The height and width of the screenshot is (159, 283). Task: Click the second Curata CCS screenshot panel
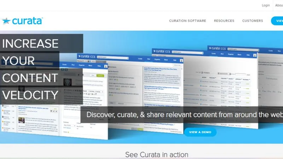[130, 94]
